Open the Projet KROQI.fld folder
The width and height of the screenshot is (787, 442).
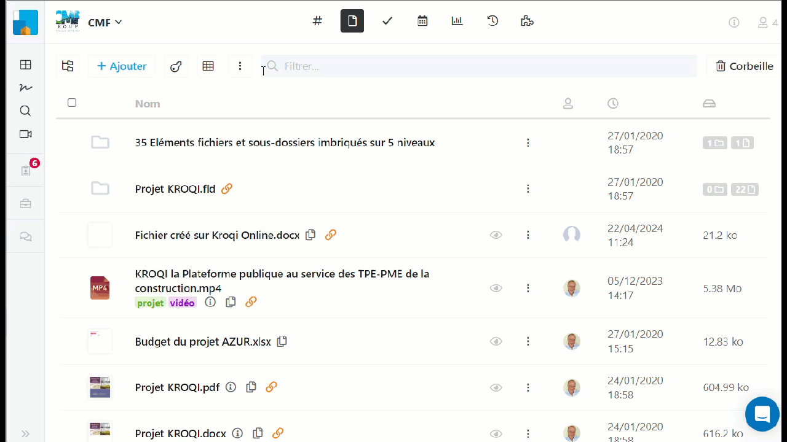coord(175,189)
